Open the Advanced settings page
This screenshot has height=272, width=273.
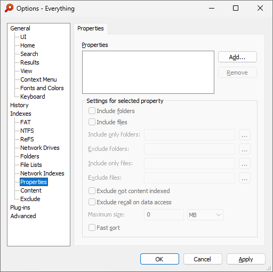tap(23, 216)
